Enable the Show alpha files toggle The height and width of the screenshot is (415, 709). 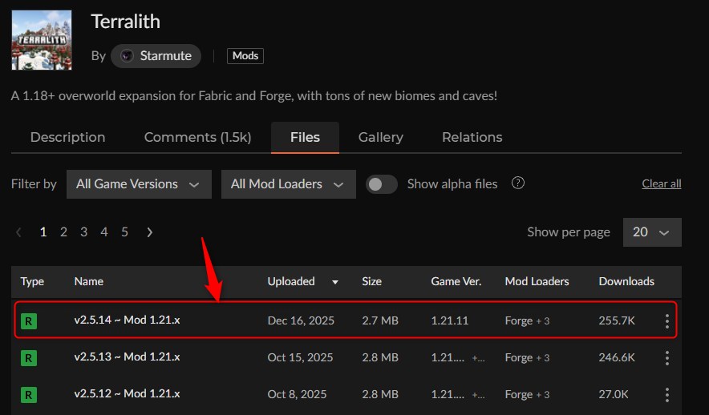coord(382,183)
